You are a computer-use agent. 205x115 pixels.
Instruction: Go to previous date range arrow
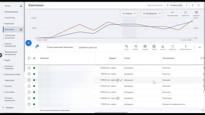193,5
